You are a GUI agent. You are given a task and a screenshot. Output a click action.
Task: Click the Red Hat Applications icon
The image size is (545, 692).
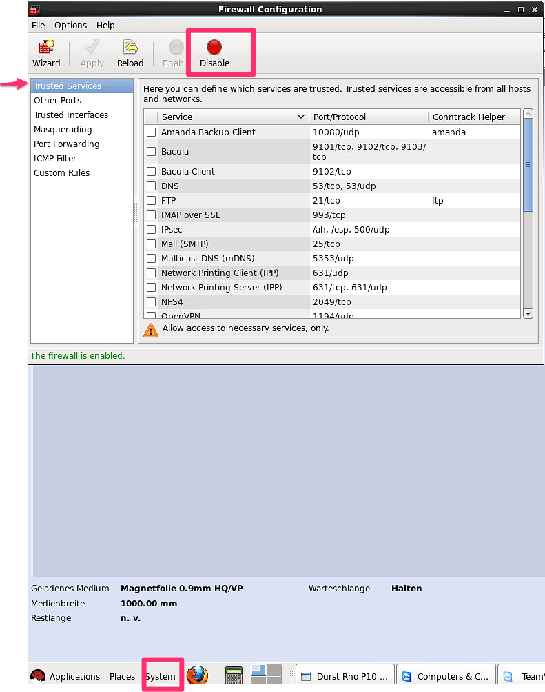pos(38,676)
